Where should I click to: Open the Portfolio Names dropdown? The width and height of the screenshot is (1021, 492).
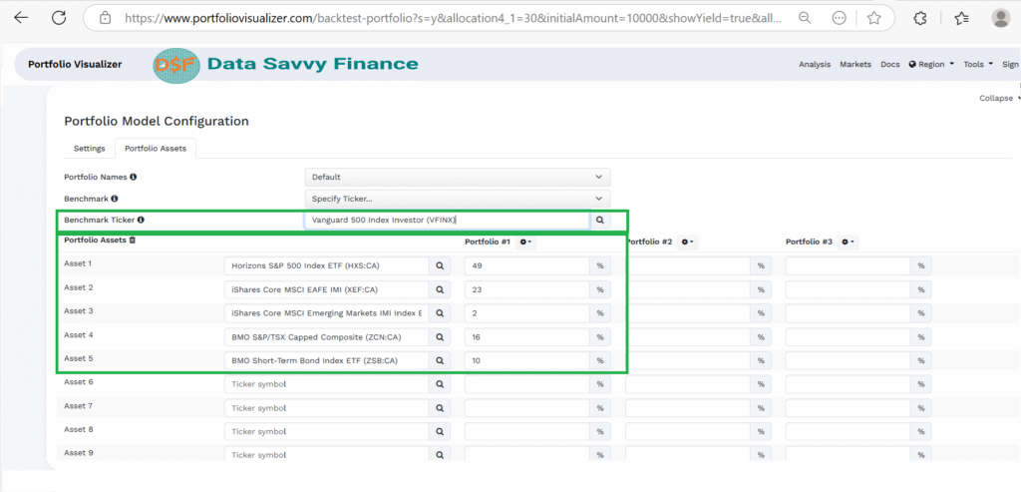(x=457, y=177)
